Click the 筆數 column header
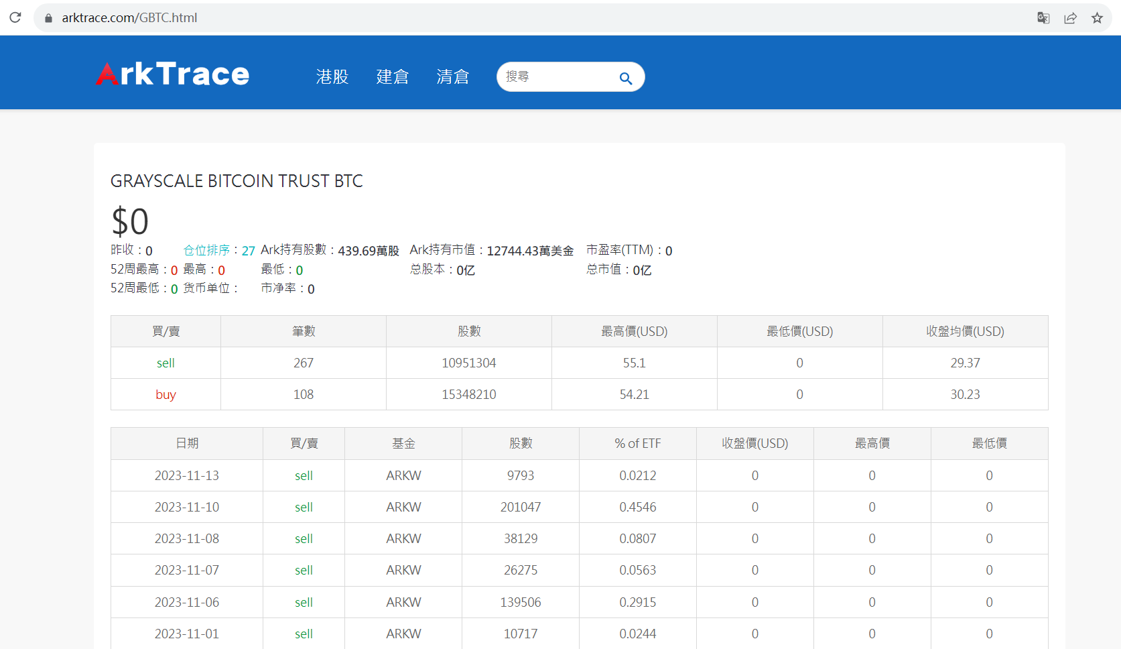Screen dimensions: 1121x649 (304, 331)
